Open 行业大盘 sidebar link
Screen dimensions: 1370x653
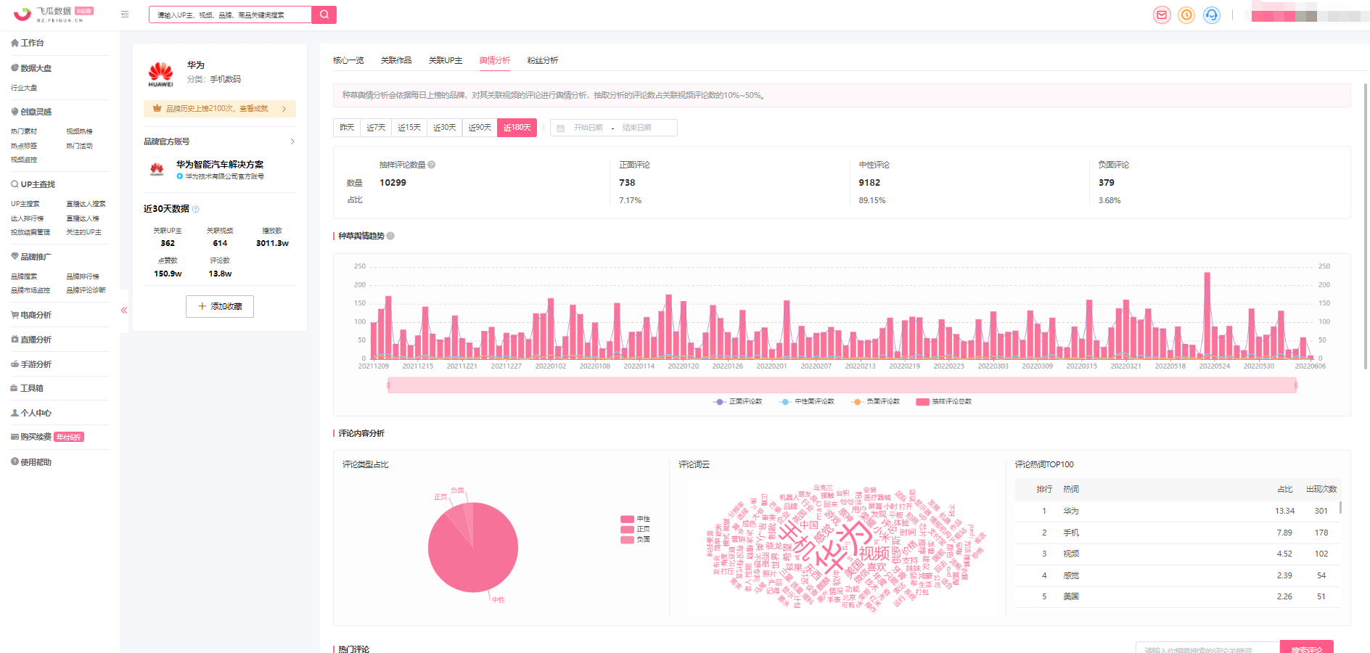coord(24,88)
